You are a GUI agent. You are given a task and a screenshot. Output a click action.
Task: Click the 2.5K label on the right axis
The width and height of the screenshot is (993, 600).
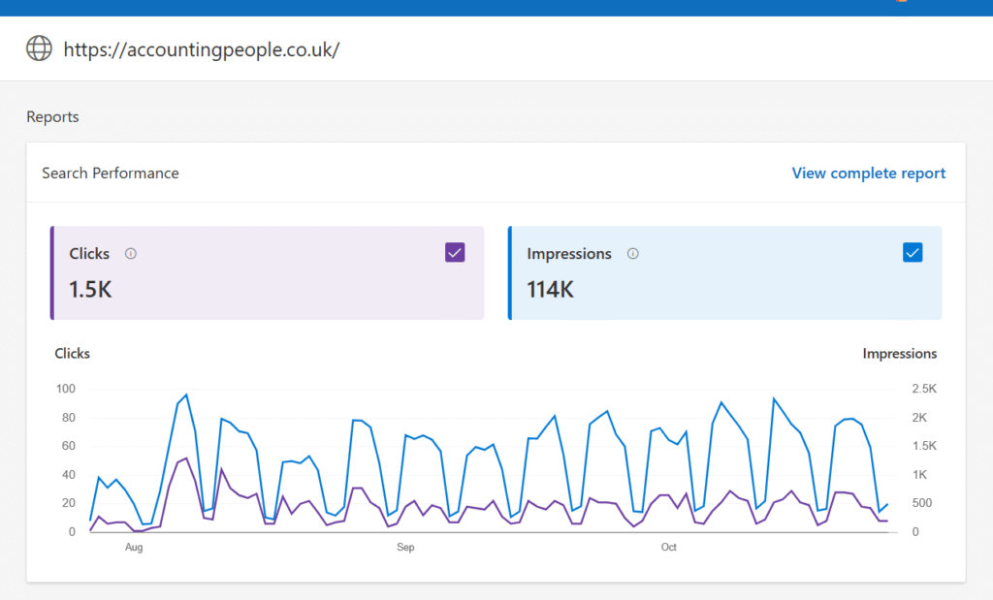[x=924, y=390]
